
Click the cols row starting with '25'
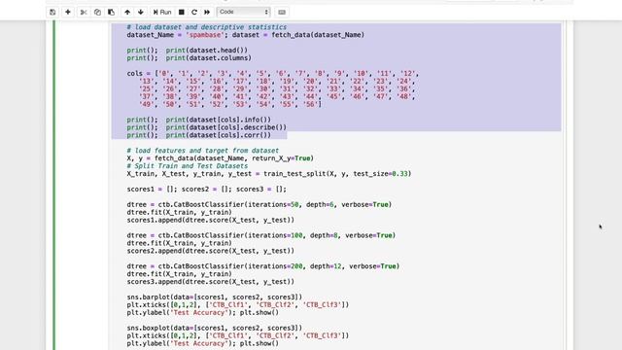[x=277, y=88]
